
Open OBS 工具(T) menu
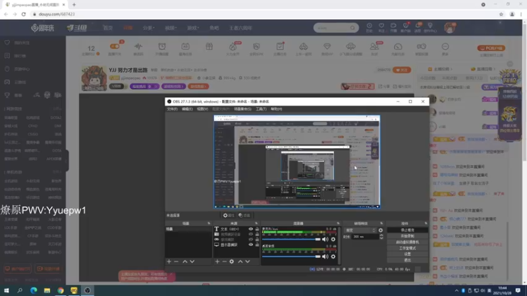(261, 109)
